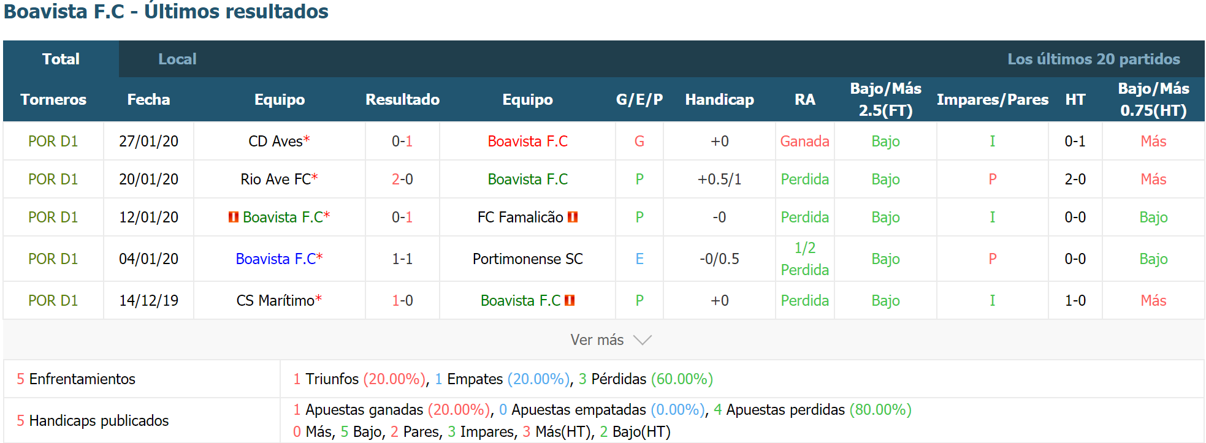Click the Ver más text button
The width and height of the screenshot is (1206, 443).
point(597,340)
